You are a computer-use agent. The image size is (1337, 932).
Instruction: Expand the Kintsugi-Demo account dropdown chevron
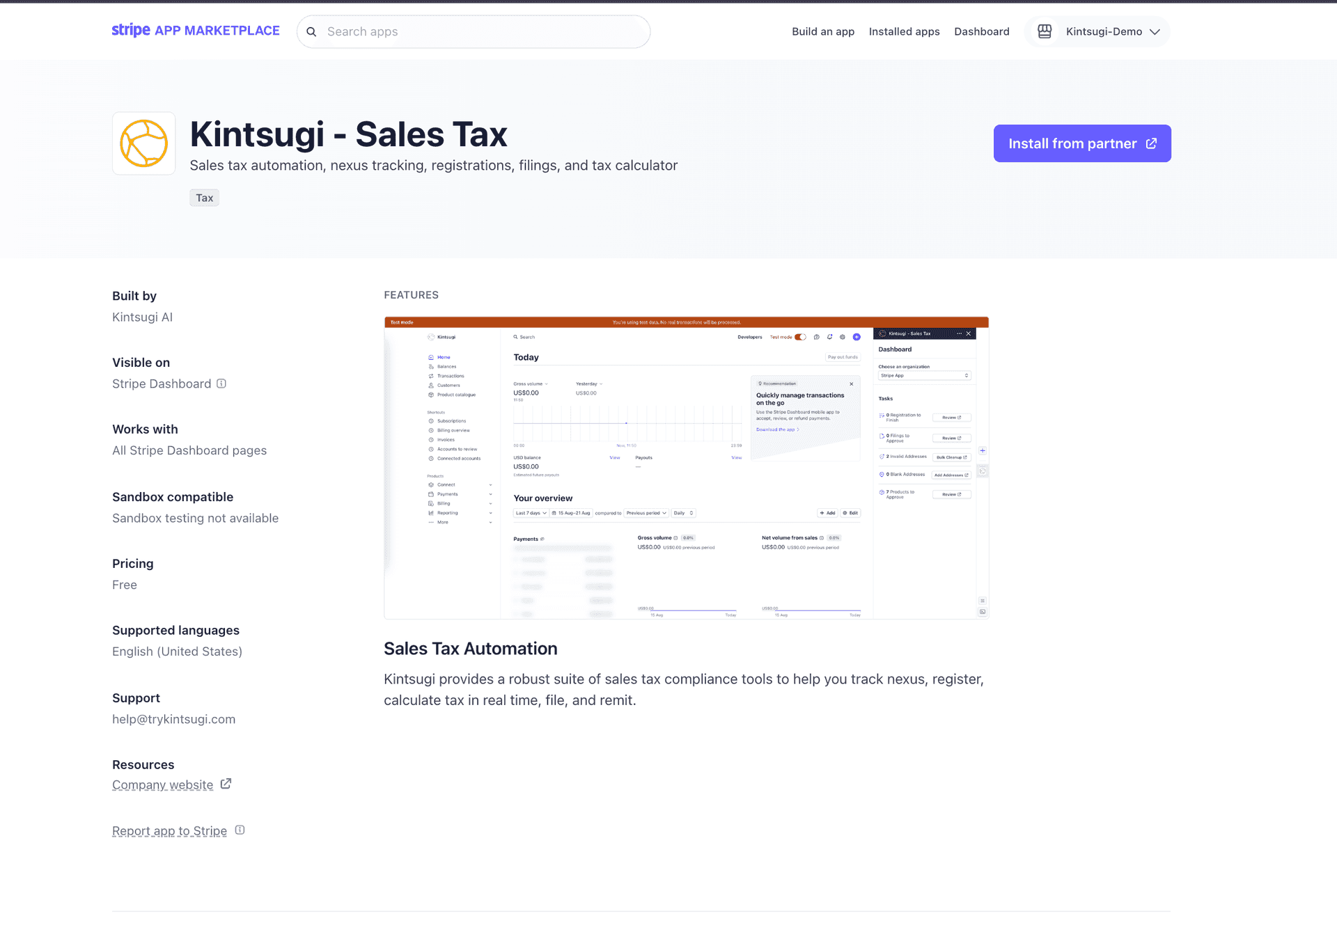(1155, 32)
